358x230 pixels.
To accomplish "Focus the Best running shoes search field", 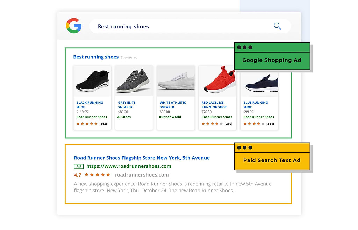I will (190, 27).
